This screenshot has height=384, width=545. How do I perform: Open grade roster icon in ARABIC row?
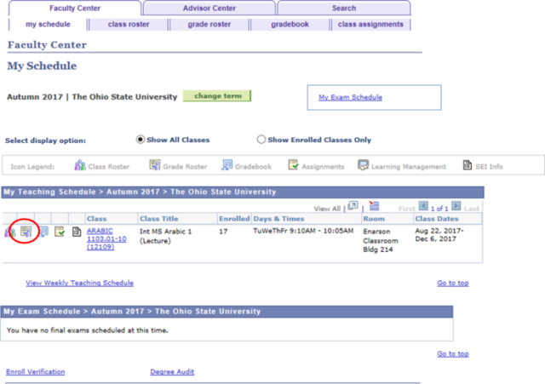tap(26, 232)
